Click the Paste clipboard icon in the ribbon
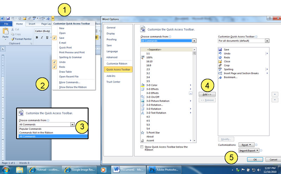 point(5,31)
